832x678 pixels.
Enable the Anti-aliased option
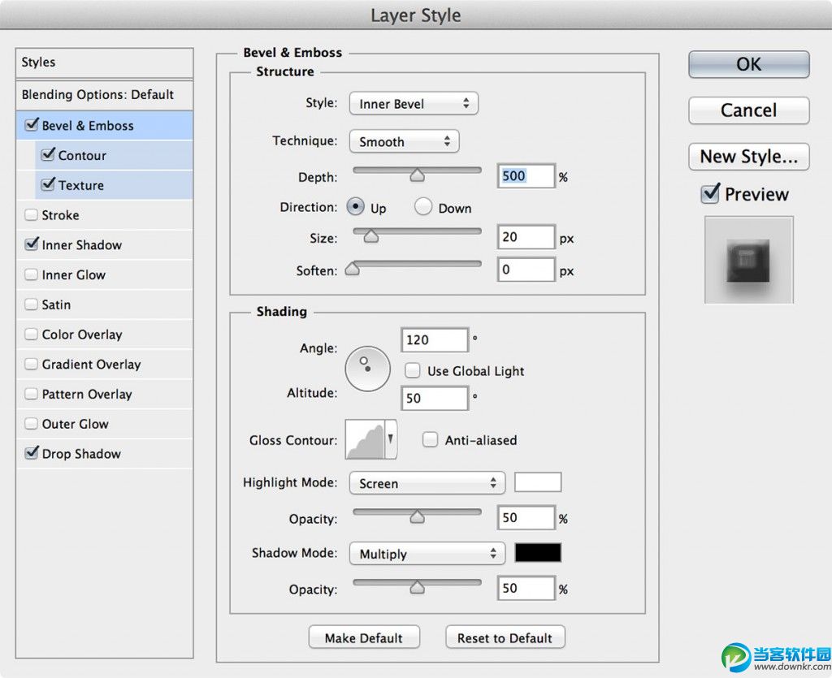(430, 439)
